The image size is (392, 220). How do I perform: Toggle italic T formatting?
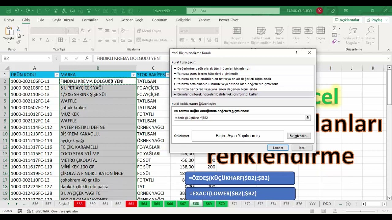click(41, 40)
